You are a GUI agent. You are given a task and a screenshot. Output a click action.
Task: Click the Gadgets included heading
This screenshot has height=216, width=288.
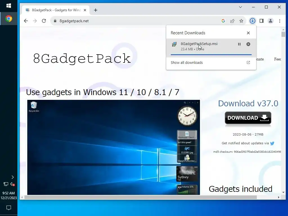[240, 189]
